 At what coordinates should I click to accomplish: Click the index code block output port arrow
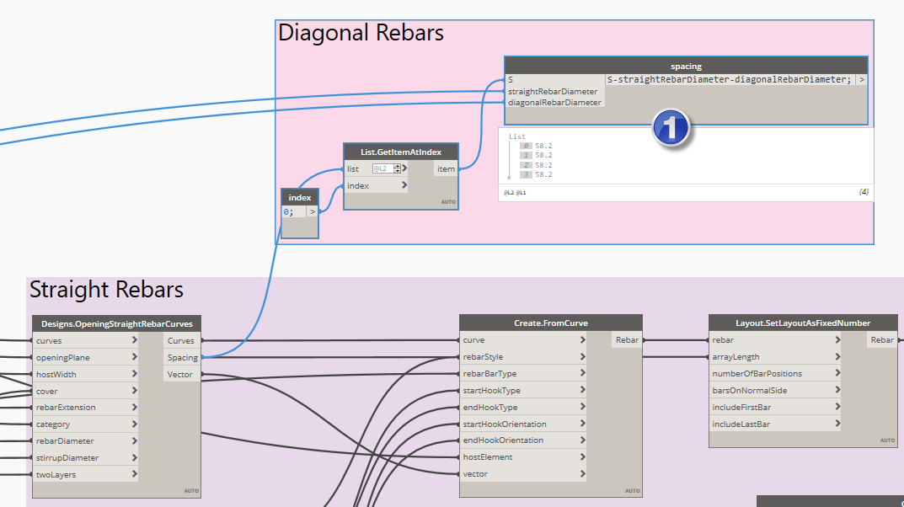tap(312, 212)
